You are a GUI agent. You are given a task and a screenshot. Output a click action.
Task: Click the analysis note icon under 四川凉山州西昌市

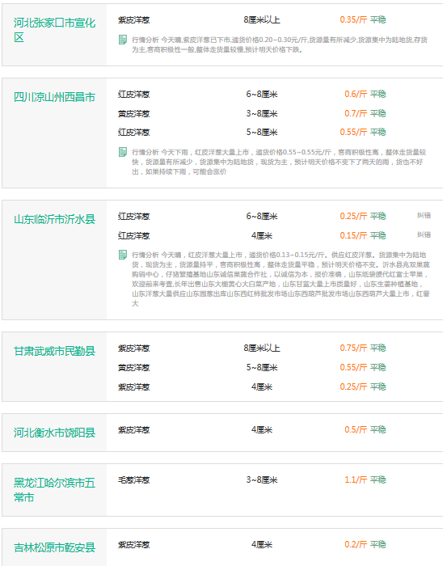123,152
